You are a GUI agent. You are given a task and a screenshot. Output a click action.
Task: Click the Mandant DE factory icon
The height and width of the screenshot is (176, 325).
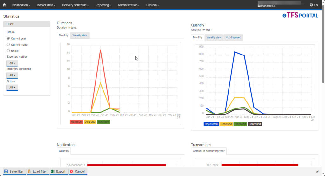pyautogui.click(x=259, y=6)
